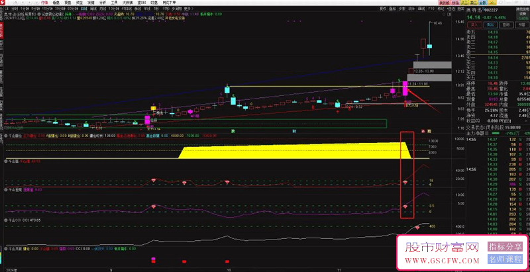Click the 标记 toolbar button
Image resolution: width=530 pixels, height=272 pixels.
pyautogui.click(x=441, y=8)
